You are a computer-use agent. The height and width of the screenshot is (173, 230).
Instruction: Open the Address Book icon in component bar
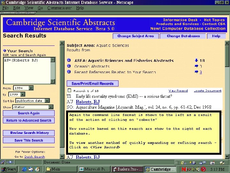pyautogui.click(x=212, y=163)
